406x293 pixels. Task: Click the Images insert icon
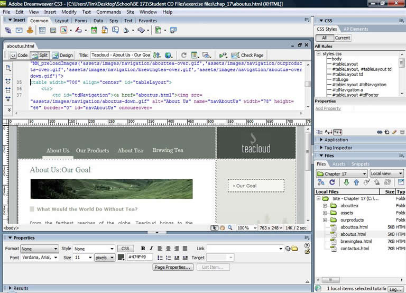(x=64, y=30)
